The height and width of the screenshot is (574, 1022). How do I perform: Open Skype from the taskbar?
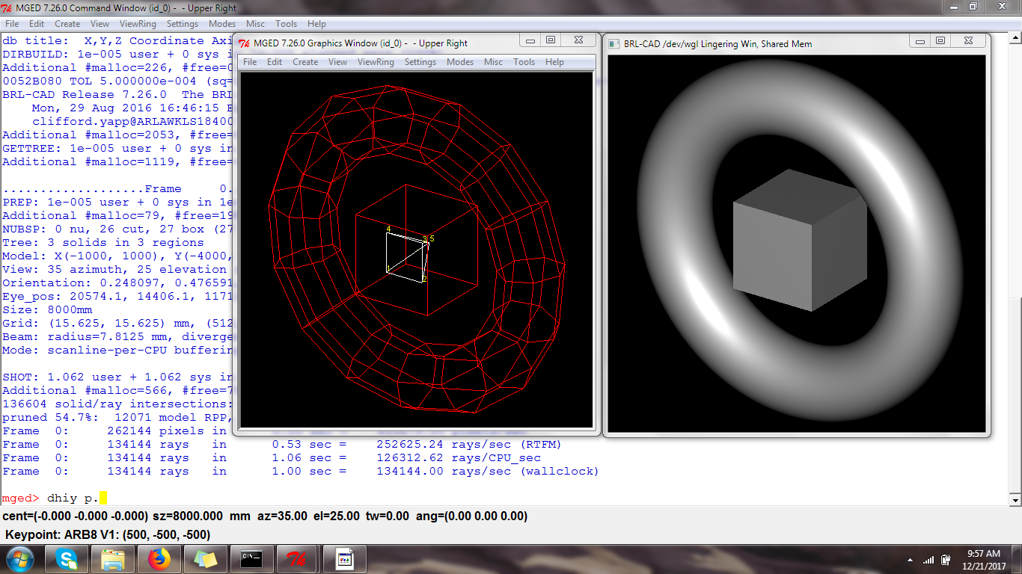[65, 558]
